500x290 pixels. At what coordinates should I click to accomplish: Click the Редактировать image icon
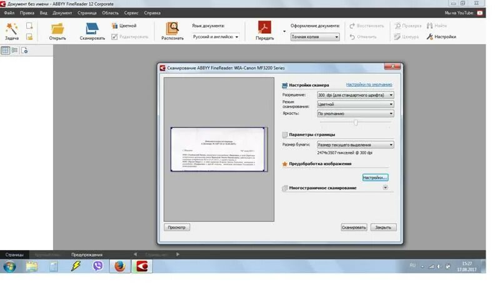(x=115, y=37)
